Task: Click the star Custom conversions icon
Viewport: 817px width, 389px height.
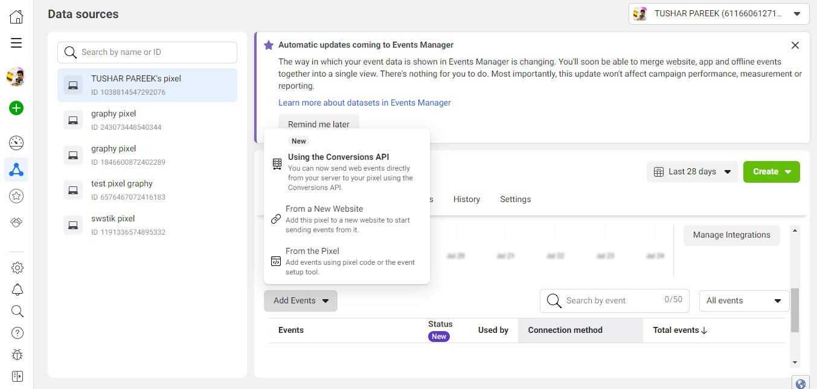Action: (x=16, y=196)
